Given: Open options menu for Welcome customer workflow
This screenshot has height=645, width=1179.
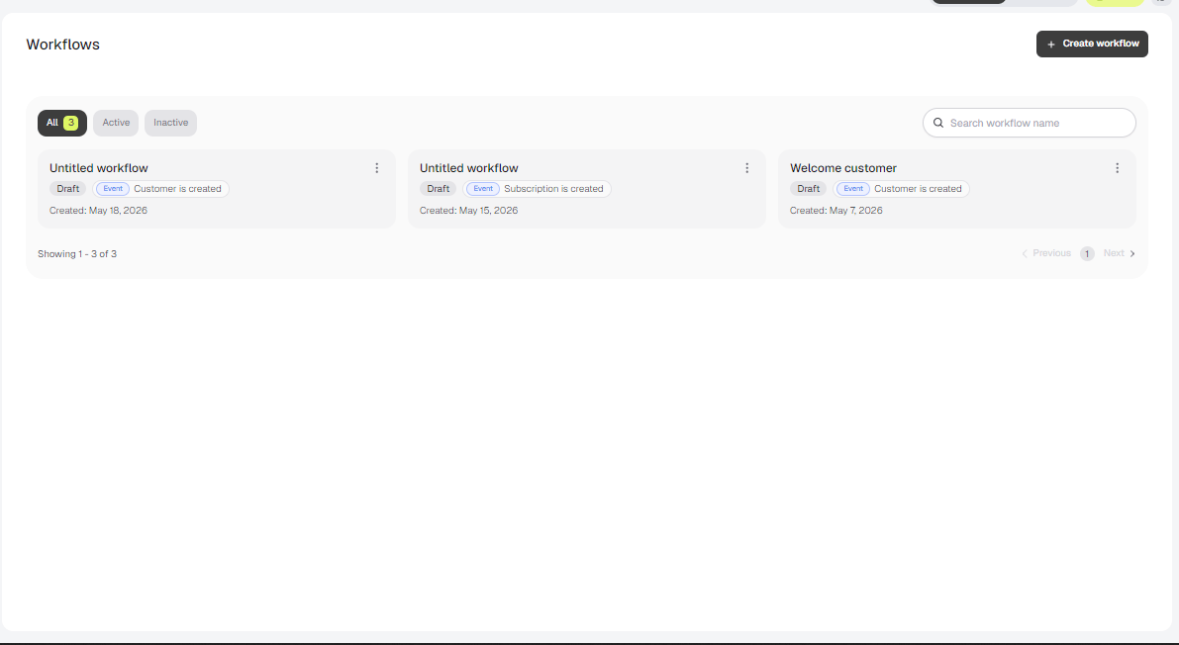Looking at the screenshot, I should 1117,168.
